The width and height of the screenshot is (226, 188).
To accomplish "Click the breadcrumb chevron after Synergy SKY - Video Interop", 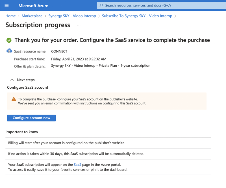I will coord(99,16).
